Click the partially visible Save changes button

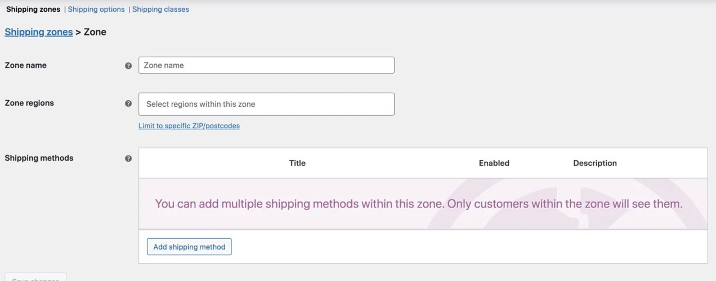[35, 278]
